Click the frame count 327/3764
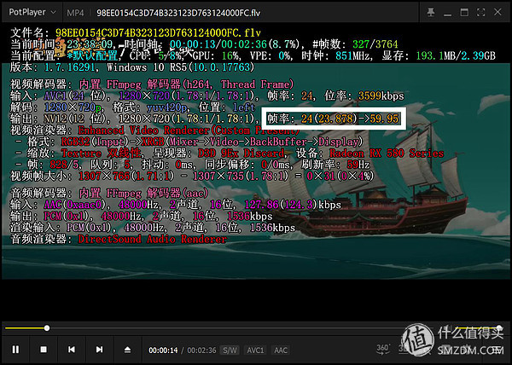 [x=375, y=44]
